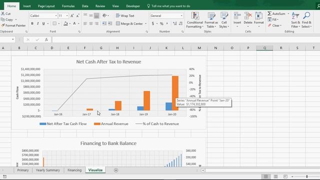Switch to the Yearly Summary sheet
The height and width of the screenshot is (180, 320).
48,170
